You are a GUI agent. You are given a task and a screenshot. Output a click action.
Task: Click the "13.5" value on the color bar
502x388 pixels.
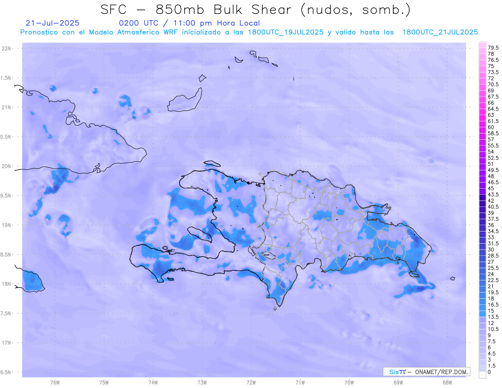(493, 317)
